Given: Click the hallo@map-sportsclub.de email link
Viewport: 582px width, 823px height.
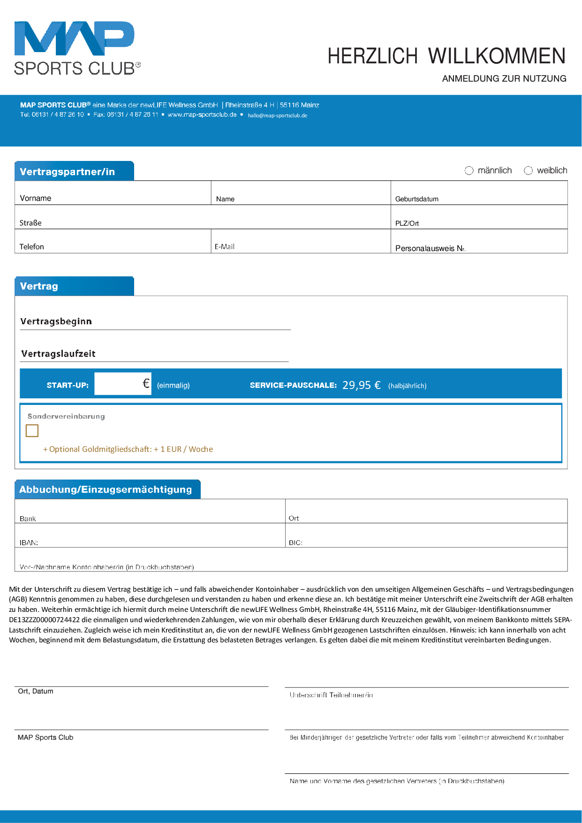Looking at the screenshot, I should pos(278,115).
